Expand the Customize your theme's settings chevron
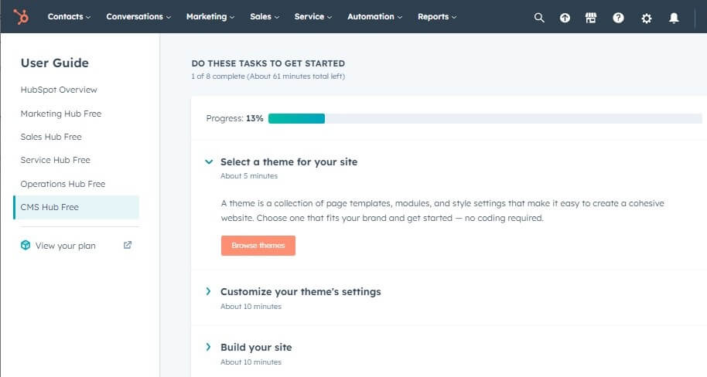Viewport: 707px width, 377px height. [208, 291]
